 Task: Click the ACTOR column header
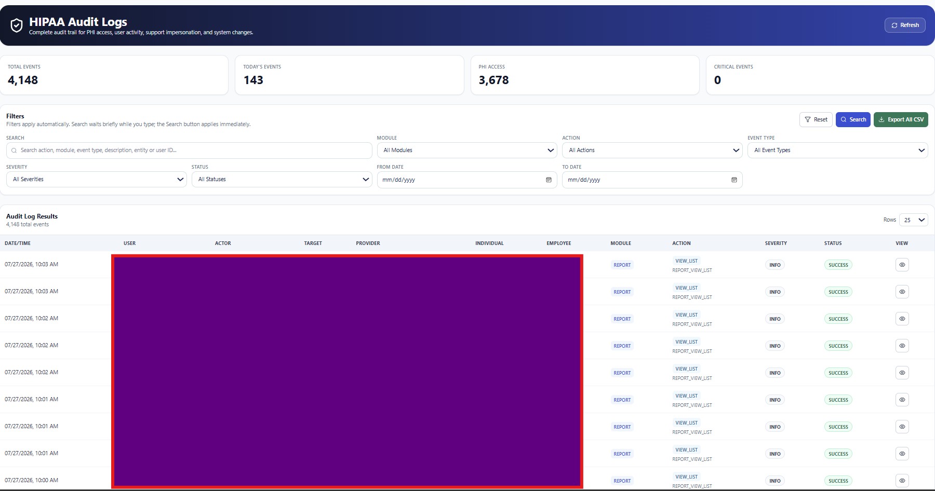223,243
